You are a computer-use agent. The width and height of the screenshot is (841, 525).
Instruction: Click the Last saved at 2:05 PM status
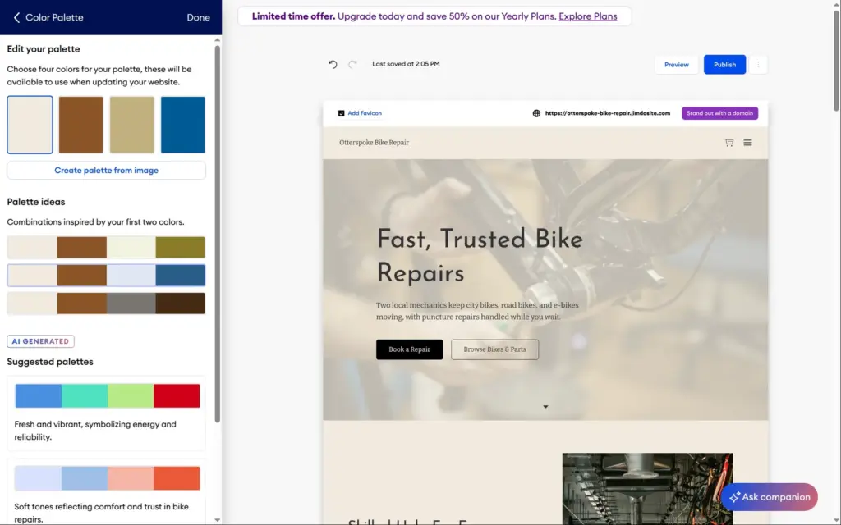[406, 64]
